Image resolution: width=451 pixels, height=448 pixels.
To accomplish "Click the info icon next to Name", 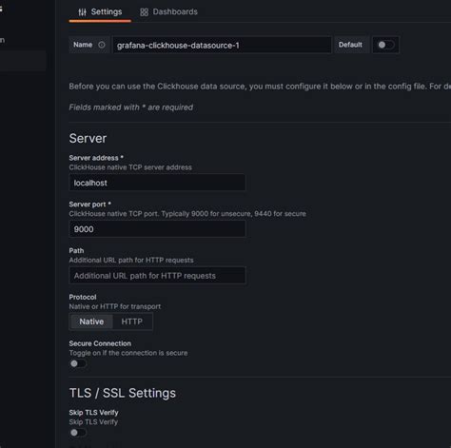I will tap(102, 45).
